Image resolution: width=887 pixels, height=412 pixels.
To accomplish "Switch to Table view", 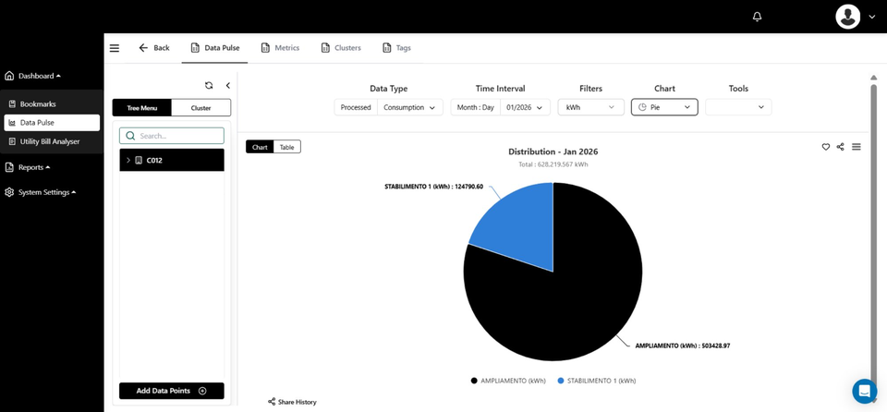I will [287, 147].
